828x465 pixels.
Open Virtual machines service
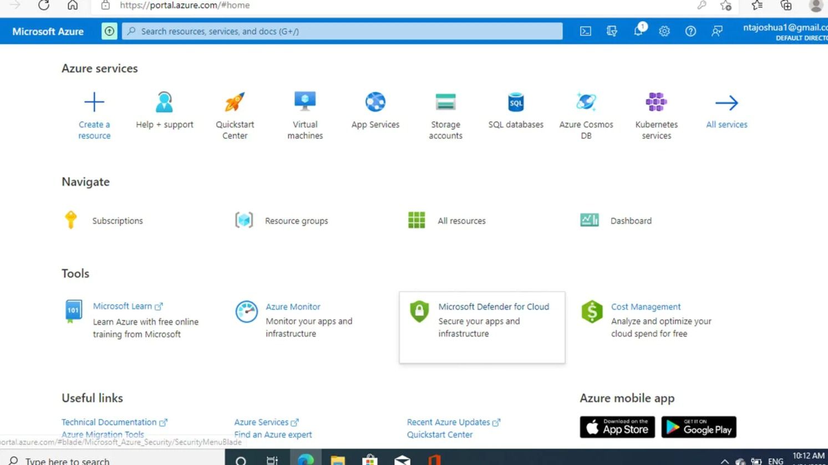pyautogui.click(x=305, y=103)
